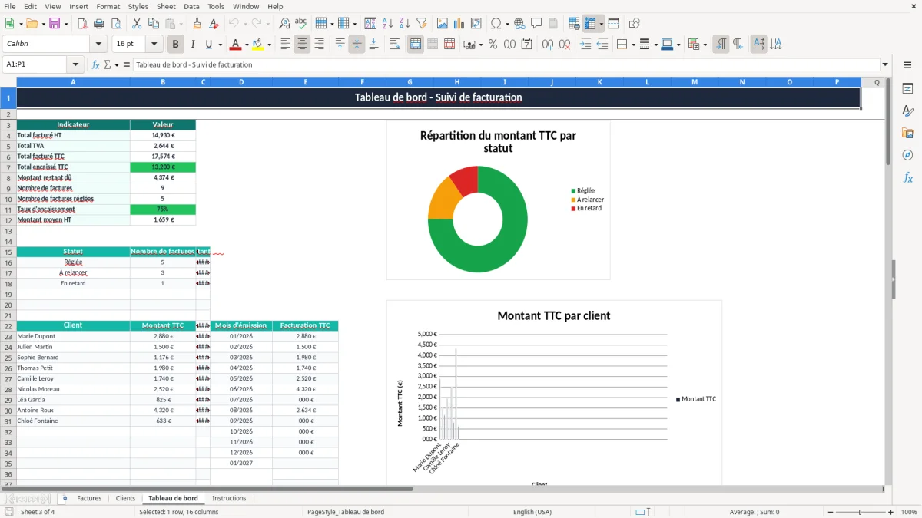Screen dimensions: 922x518
Task: Insert a comment
Action: (536, 24)
